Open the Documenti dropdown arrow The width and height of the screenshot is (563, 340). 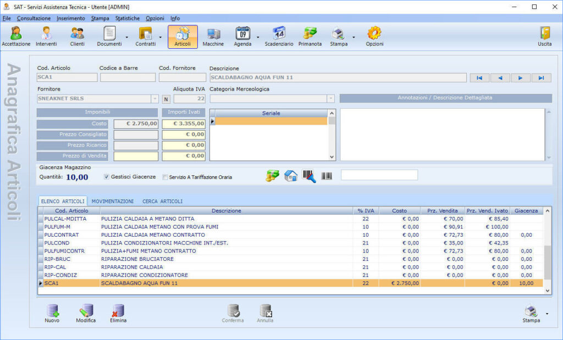(x=127, y=37)
